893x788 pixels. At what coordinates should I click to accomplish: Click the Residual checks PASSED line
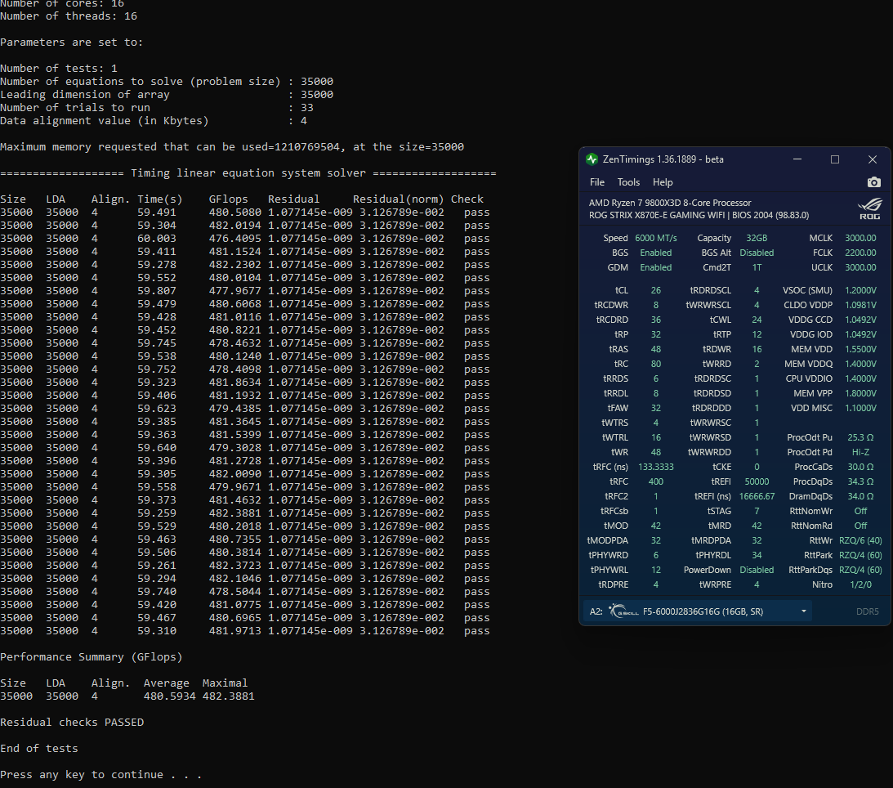point(72,723)
